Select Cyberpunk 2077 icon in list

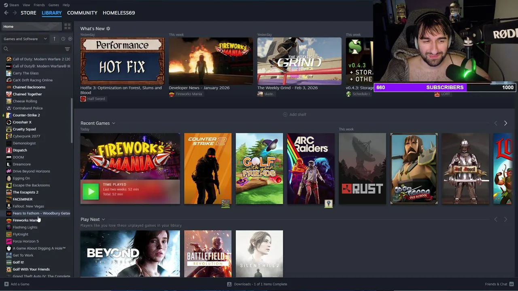(x=9, y=136)
